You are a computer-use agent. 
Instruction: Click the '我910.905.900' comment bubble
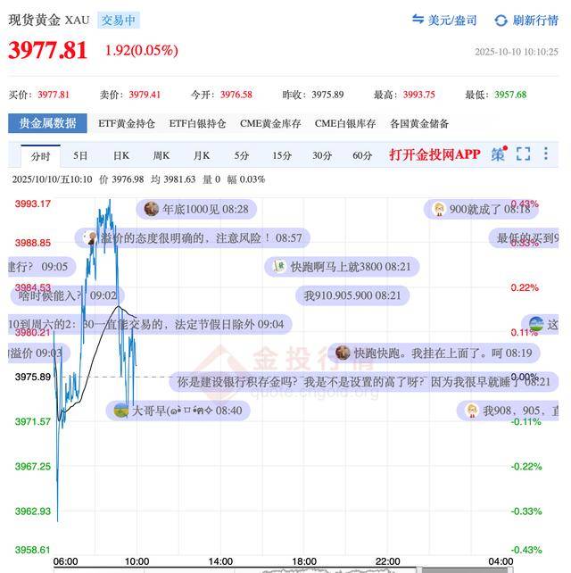352,295
